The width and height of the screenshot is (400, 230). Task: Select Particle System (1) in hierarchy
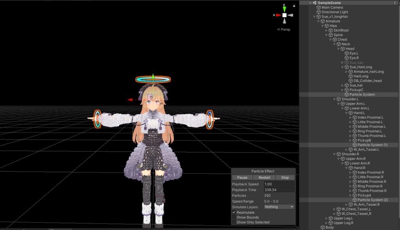pyautogui.click(x=348, y=145)
